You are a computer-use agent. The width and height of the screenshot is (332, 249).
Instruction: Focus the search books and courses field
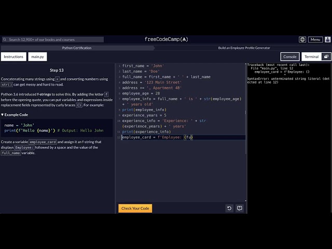tap(53, 39)
